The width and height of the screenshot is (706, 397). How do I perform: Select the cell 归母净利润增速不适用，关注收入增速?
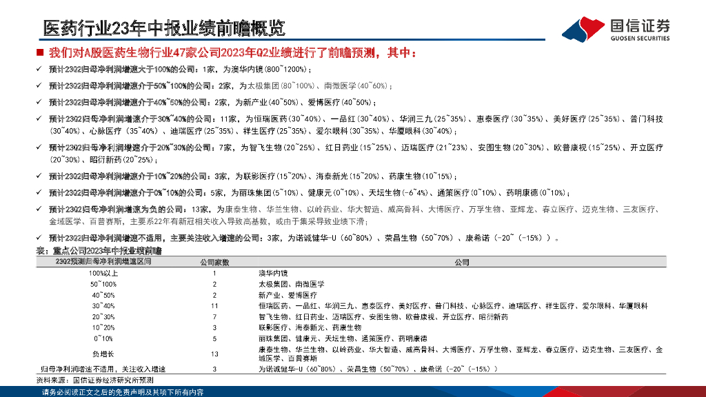tap(103, 369)
